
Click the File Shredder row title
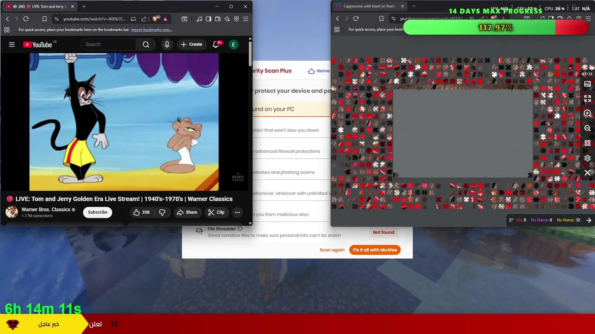pyautogui.click(x=222, y=229)
